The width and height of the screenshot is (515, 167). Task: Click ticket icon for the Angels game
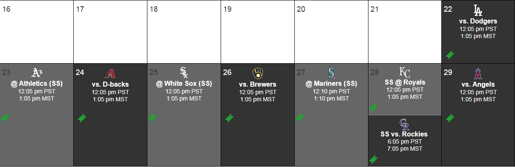[x=450, y=118]
